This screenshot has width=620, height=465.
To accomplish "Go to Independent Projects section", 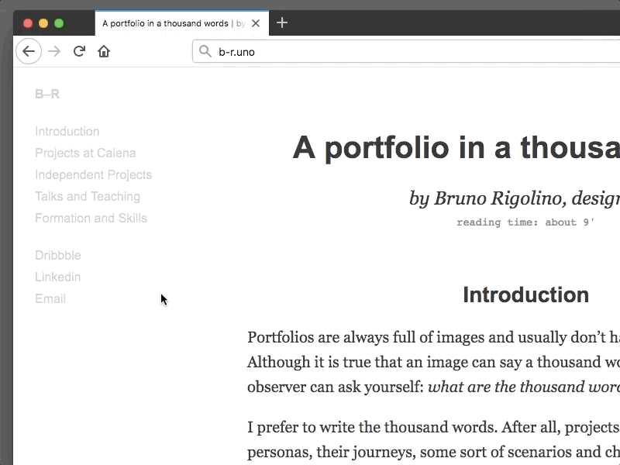I will click(93, 175).
